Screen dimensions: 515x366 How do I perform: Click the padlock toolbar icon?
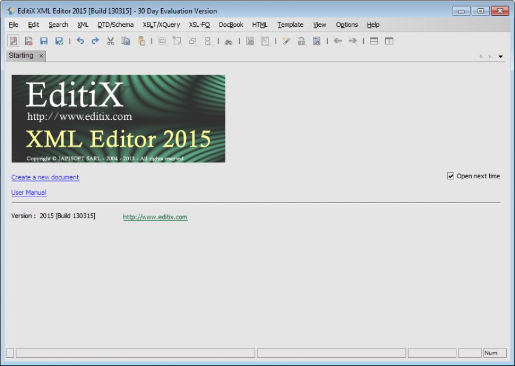tap(301, 41)
